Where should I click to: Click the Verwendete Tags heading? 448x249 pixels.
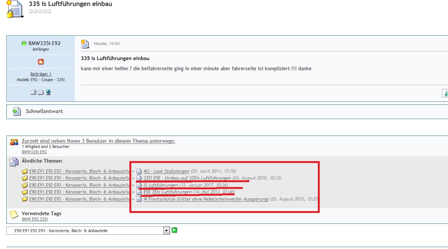(x=41, y=213)
